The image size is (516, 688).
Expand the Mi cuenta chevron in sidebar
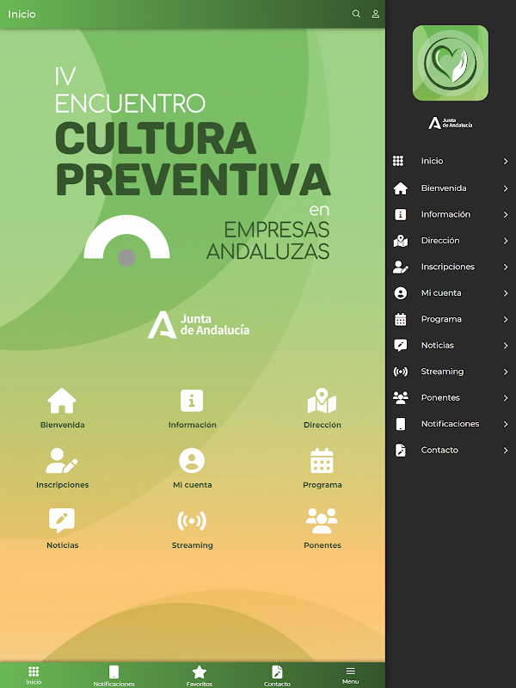[506, 293]
